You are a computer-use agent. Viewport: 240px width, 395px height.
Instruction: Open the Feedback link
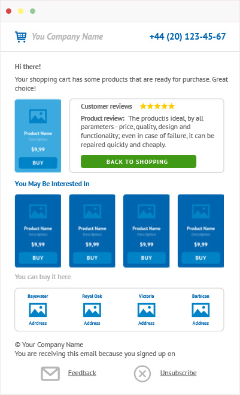[x=82, y=373]
